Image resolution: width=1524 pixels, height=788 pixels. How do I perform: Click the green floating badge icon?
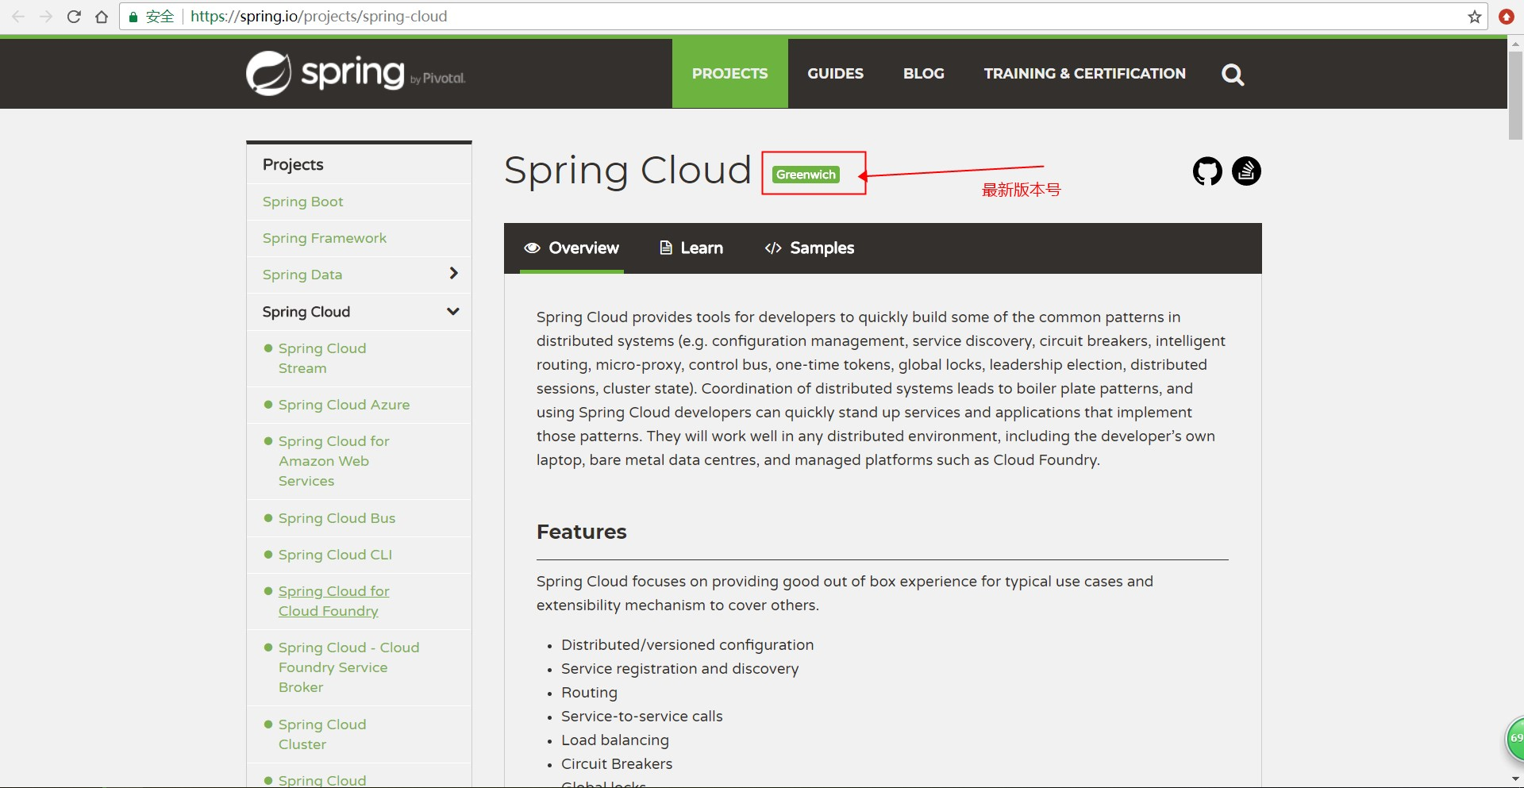pyautogui.click(x=1515, y=738)
